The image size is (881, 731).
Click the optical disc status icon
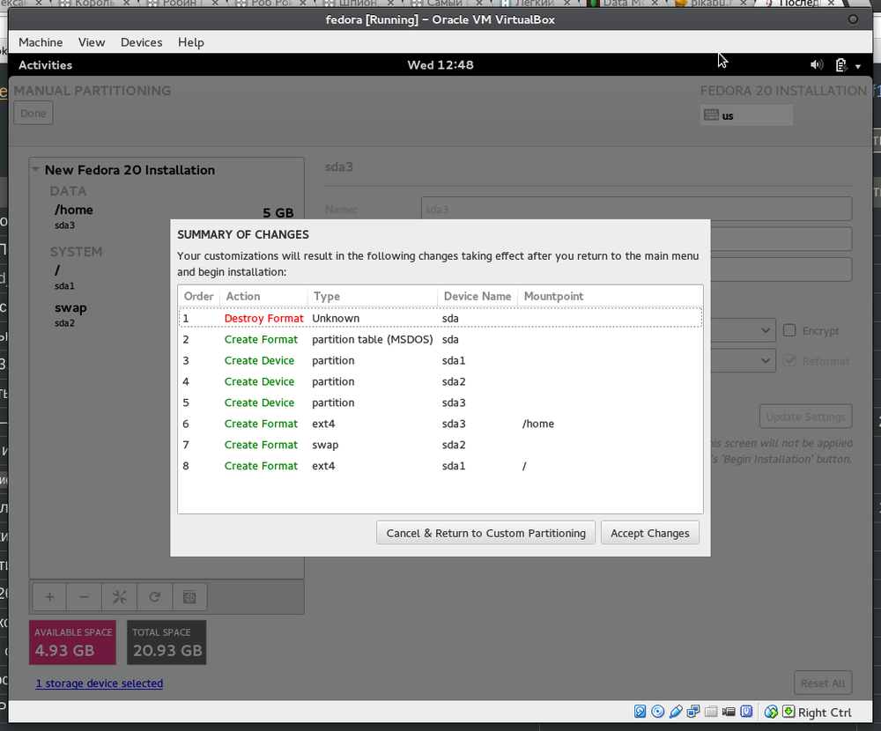click(x=658, y=712)
